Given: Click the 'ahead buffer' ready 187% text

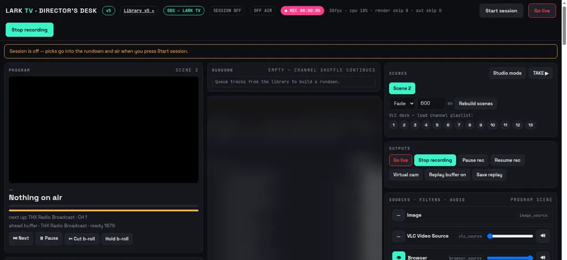Looking at the screenshot, I should [x=62, y=226].
